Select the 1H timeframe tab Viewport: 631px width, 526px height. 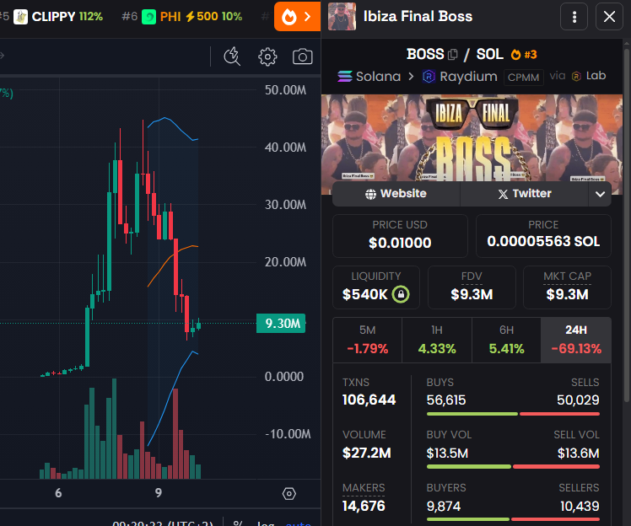437,340
